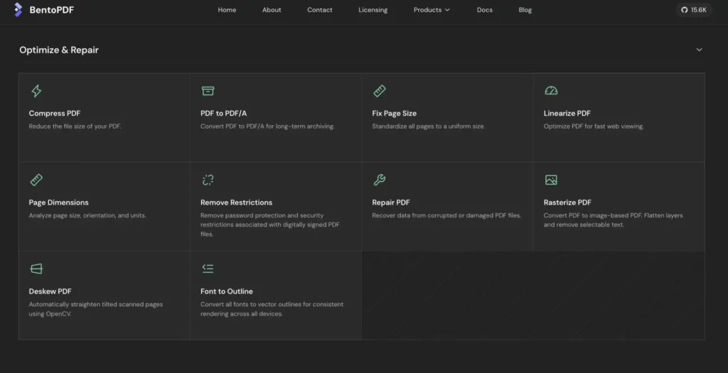728x373 pixels.
Task: Click the Rasterize PDF image icon
Action: pyautogui.click(x=551, y=180)
